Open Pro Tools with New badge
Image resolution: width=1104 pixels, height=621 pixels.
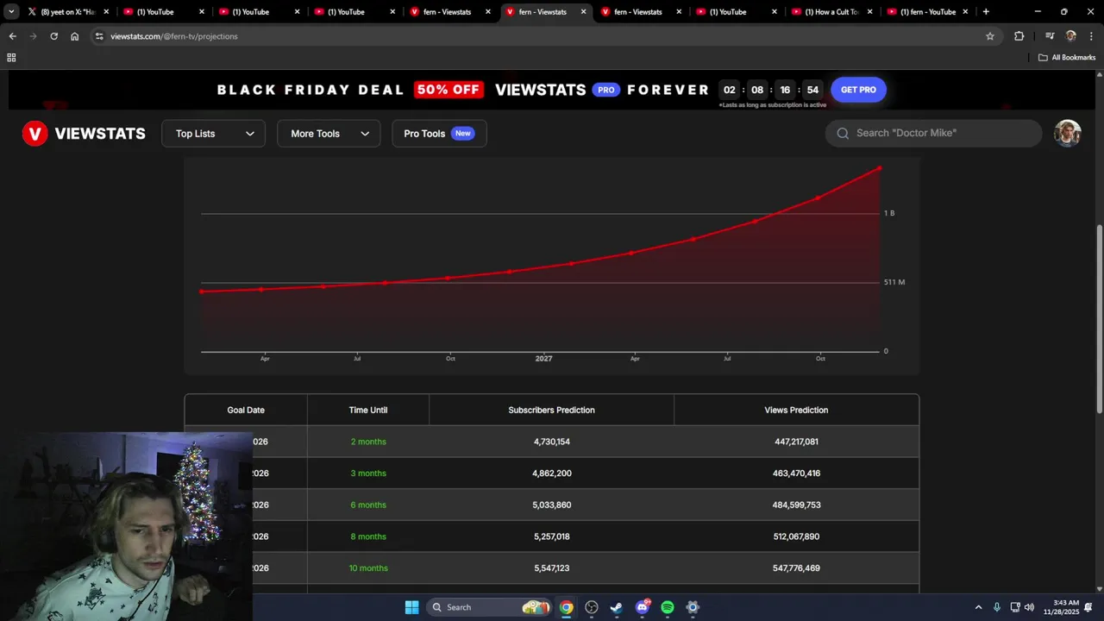pyautogui.click(x=439, y=134)
